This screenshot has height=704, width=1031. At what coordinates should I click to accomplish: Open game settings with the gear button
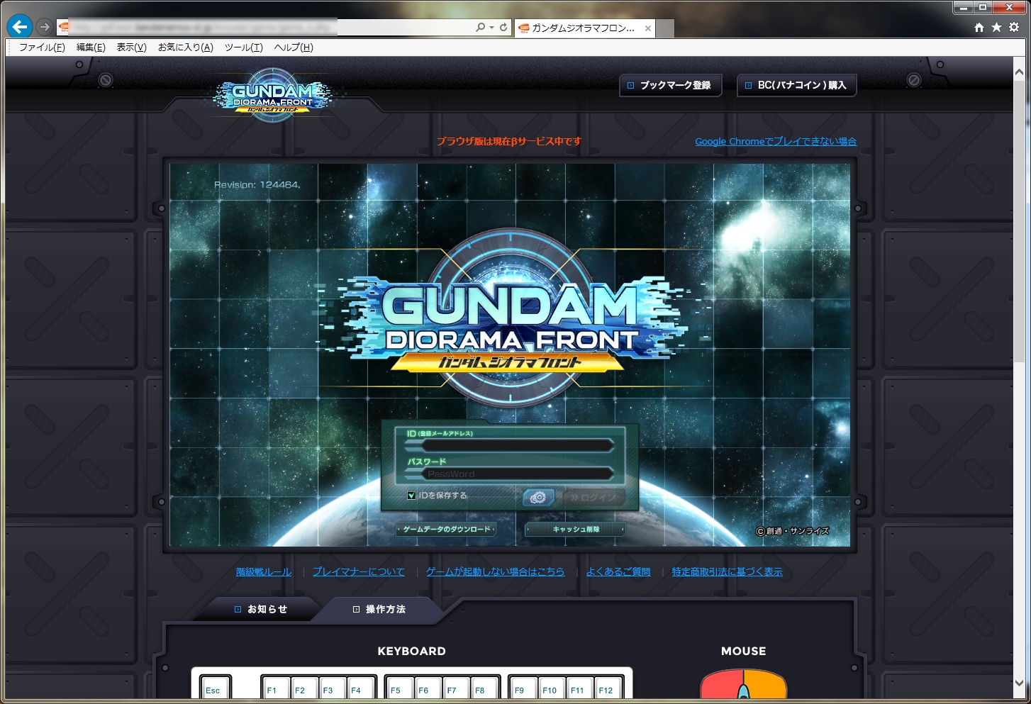tap(538, 498)
